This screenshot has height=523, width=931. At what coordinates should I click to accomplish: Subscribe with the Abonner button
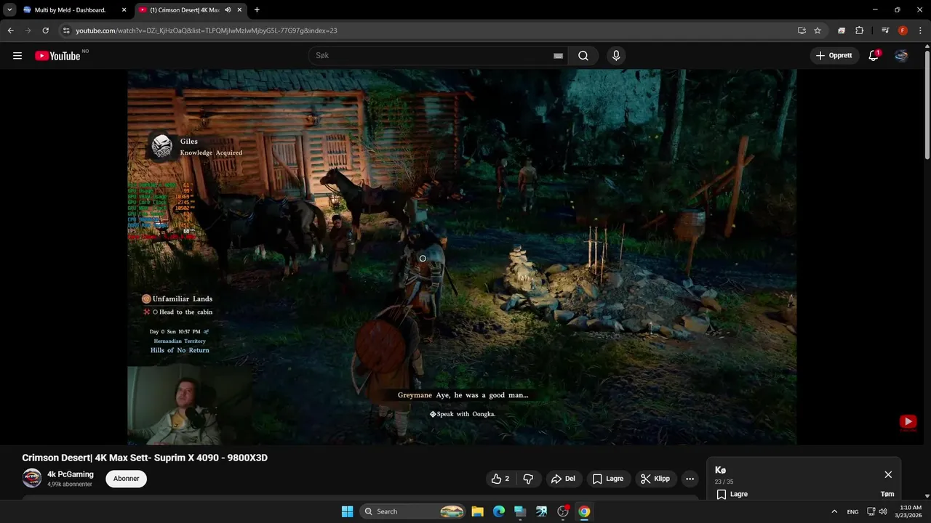tap(126, 479)
